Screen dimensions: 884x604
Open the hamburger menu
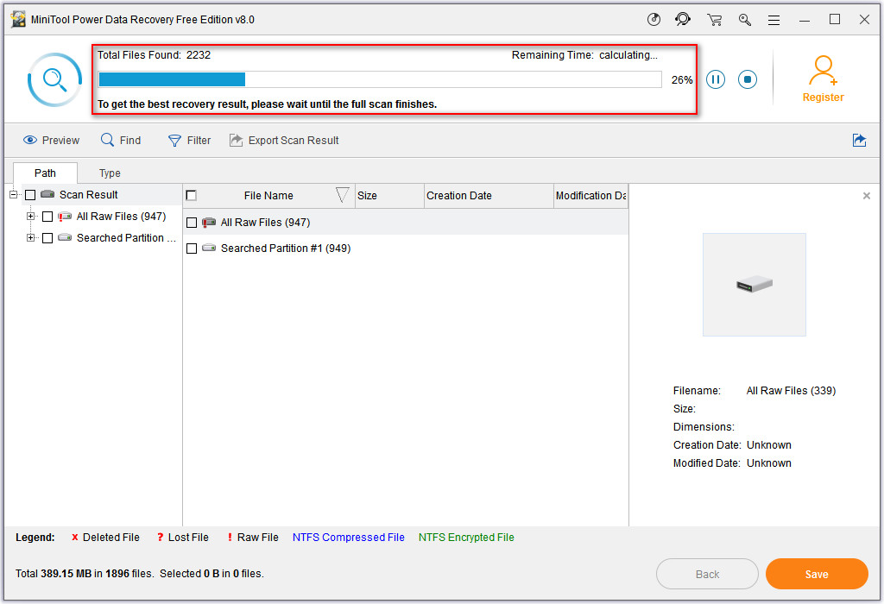pyautogui.click(x=774, y=21)
